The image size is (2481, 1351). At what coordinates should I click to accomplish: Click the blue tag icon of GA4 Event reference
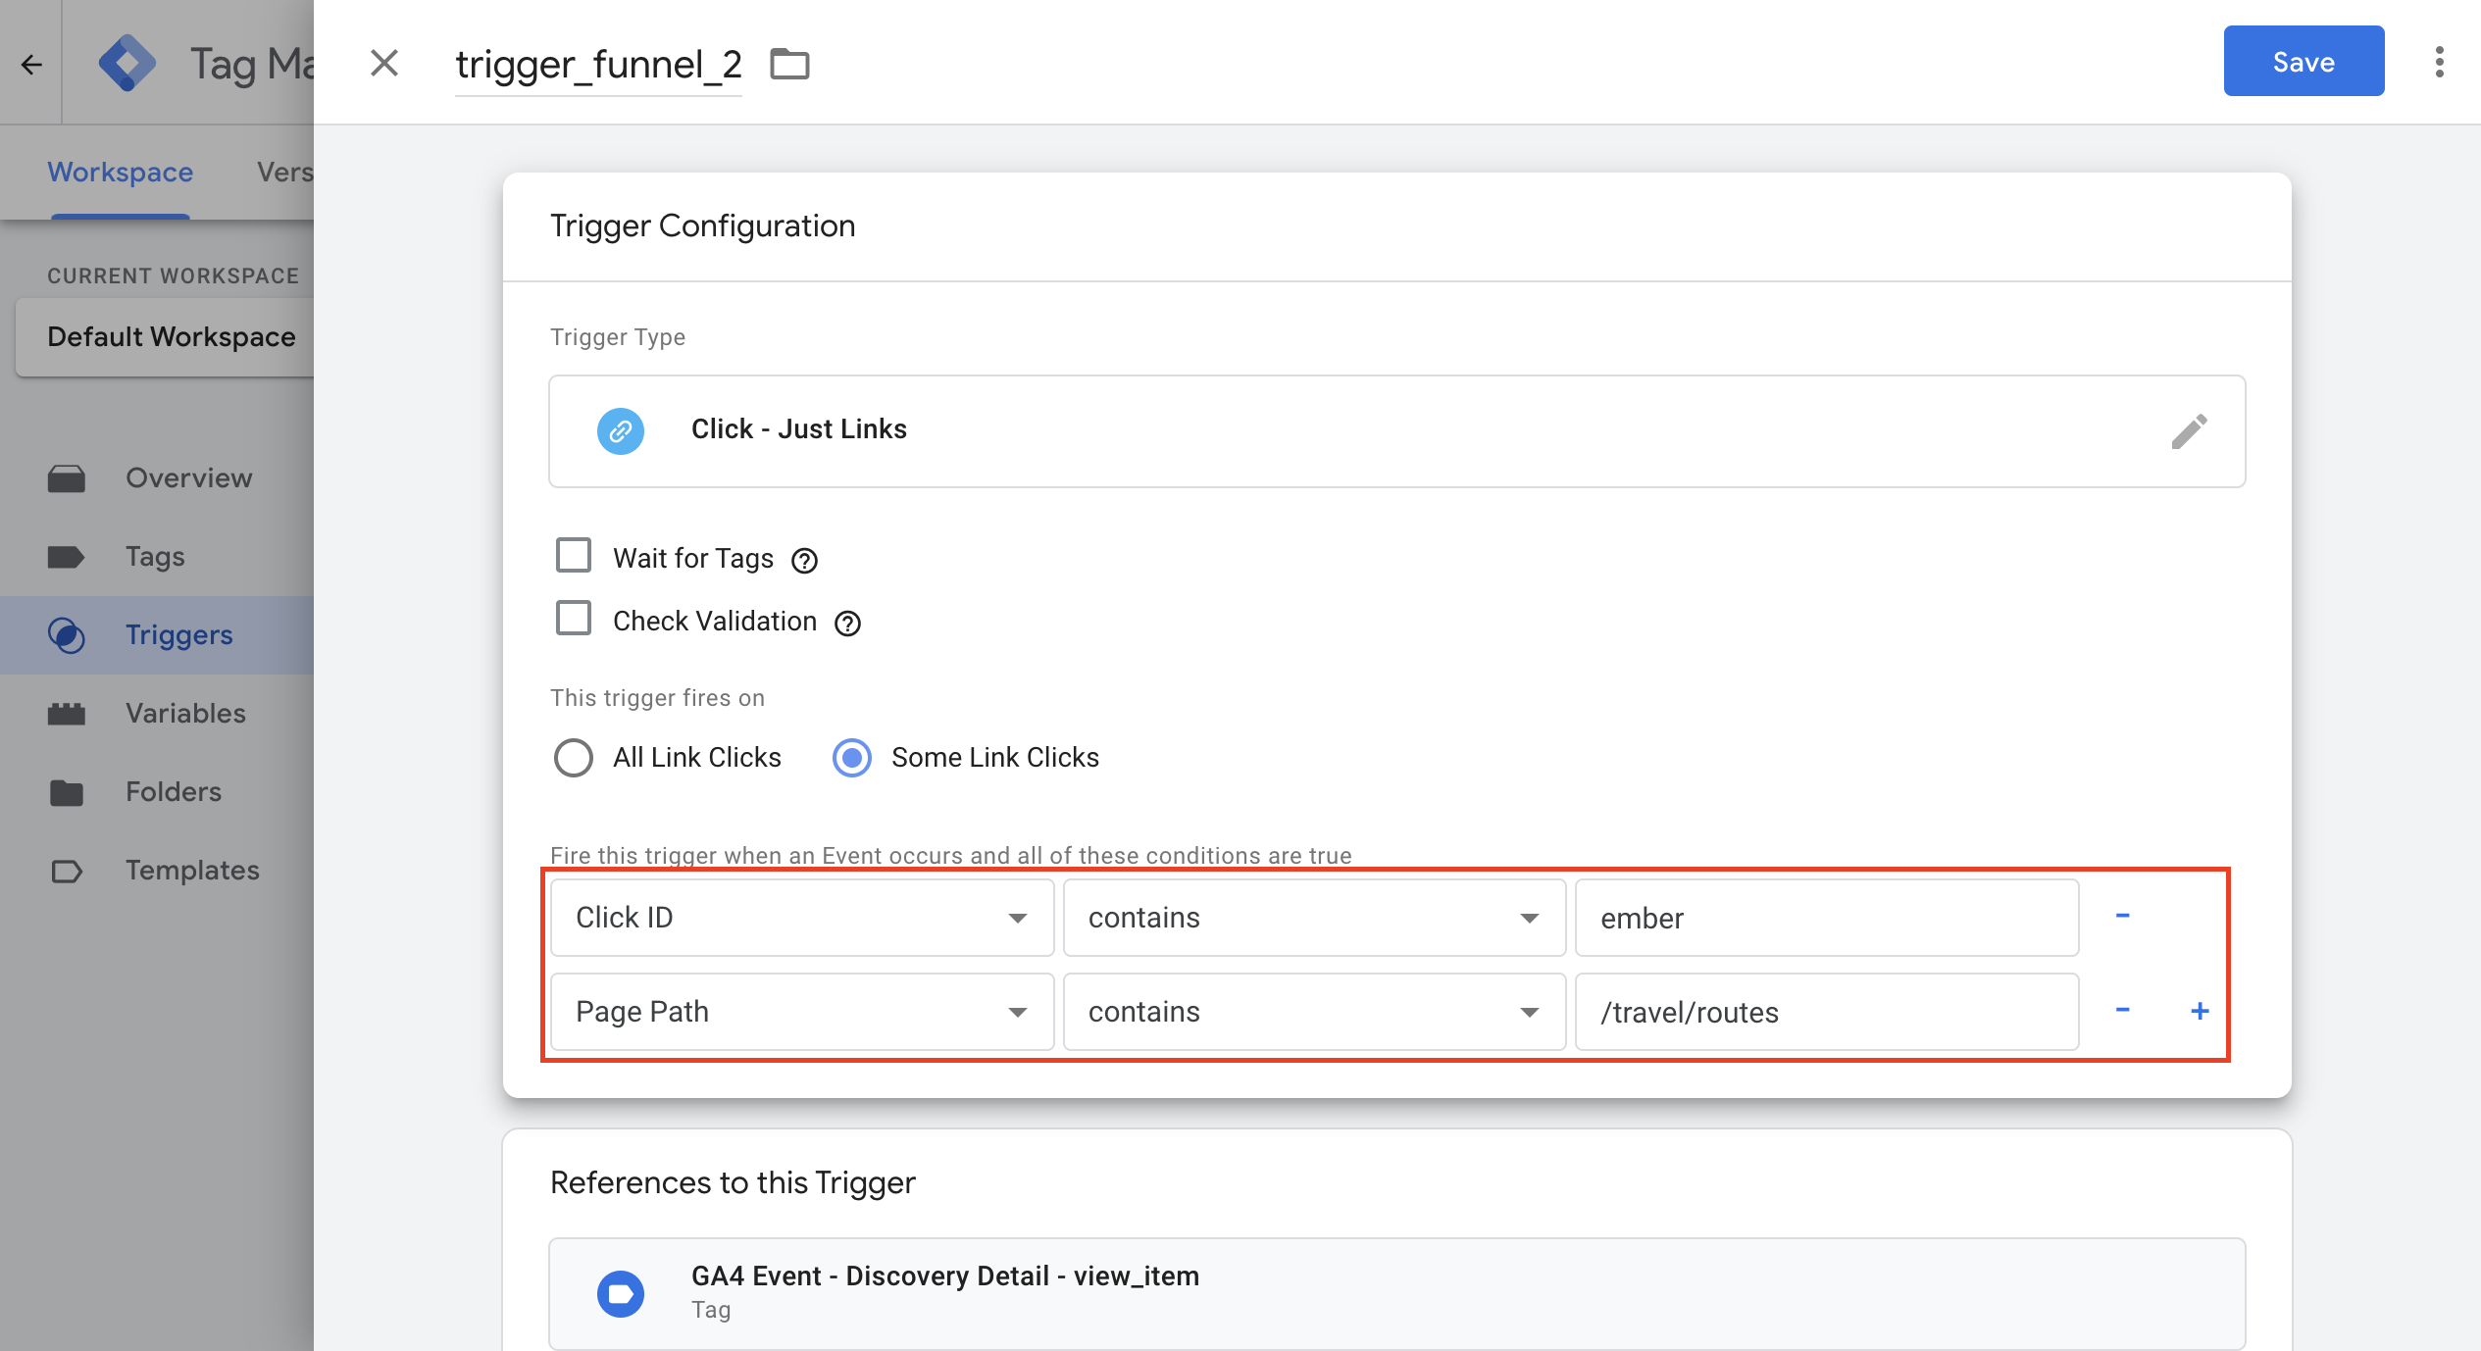pyautogui.click(x=621, y=1294)
